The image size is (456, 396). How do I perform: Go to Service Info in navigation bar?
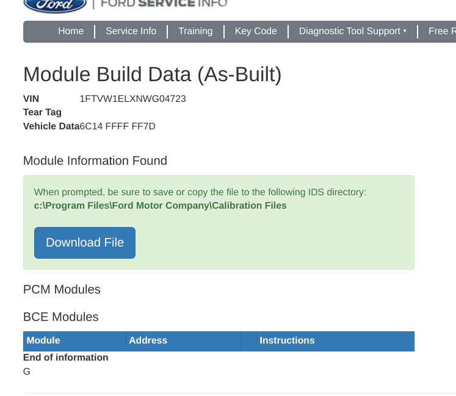[131, 31]
